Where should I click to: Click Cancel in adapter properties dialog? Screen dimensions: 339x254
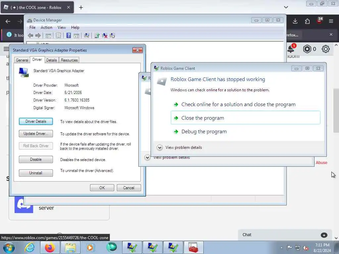pos(129,188)
